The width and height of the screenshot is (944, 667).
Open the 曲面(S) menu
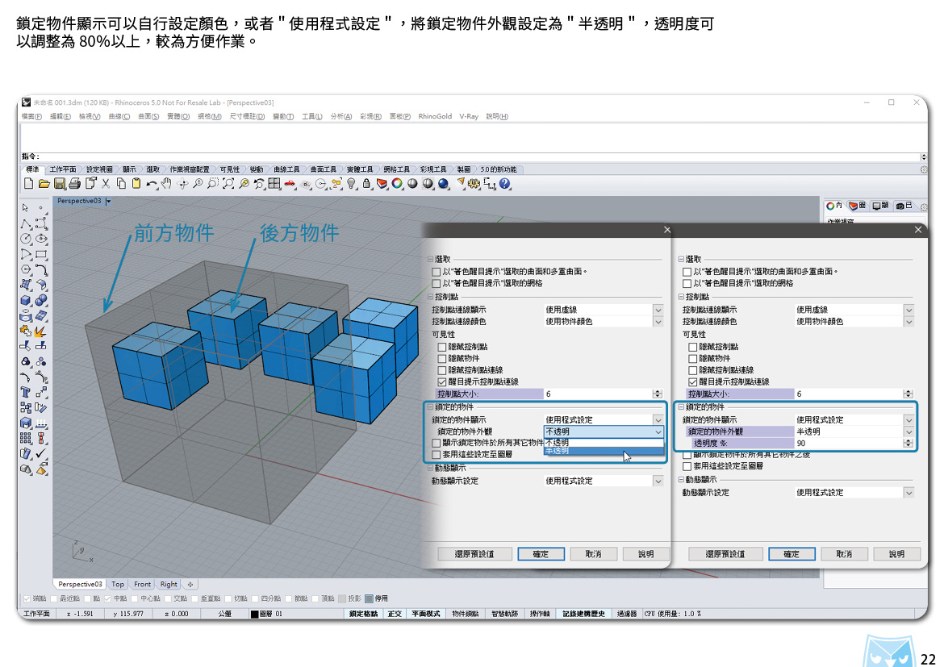[148, 117]
